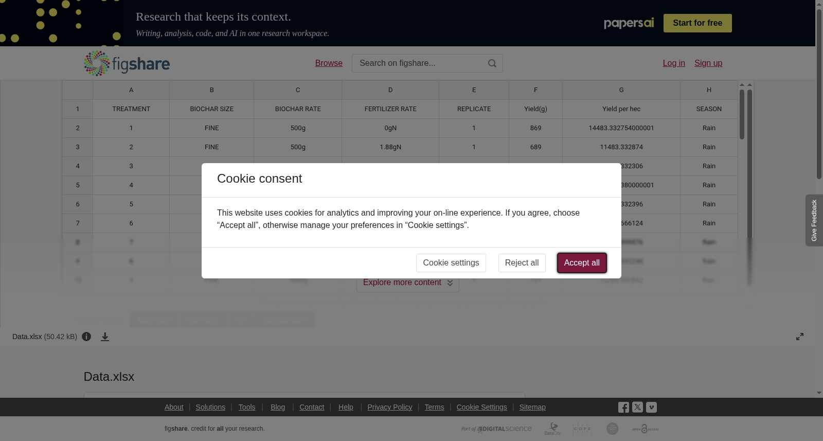
Task: Open the About footer link
Action: (174, 407)
